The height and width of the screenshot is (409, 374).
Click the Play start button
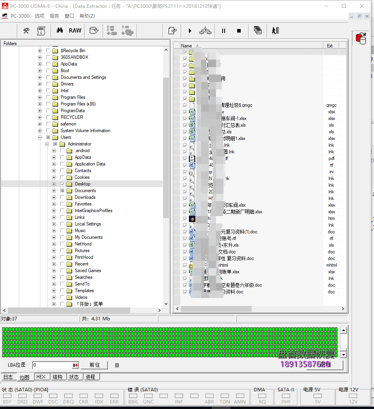[190, 31]
